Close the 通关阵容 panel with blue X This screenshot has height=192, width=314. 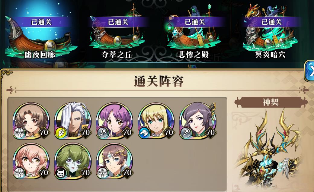click(309, 71)
